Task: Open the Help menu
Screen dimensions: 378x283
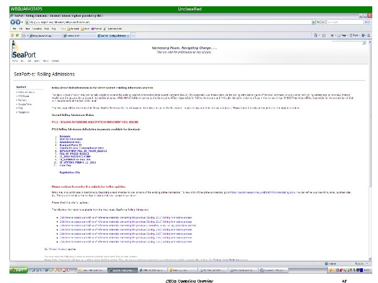Action: [x=54, y=29]
